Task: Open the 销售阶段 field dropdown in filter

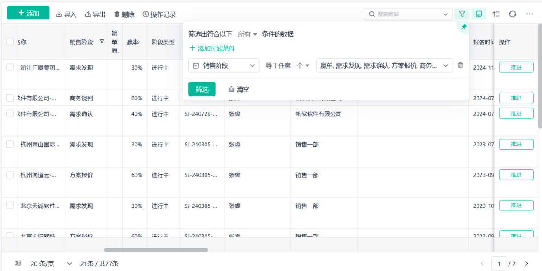Action: tap(224, 65)
